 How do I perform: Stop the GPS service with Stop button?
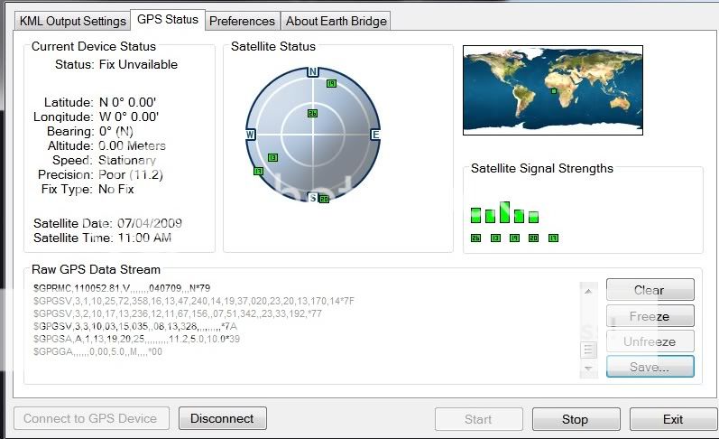(x=575, y=419)
